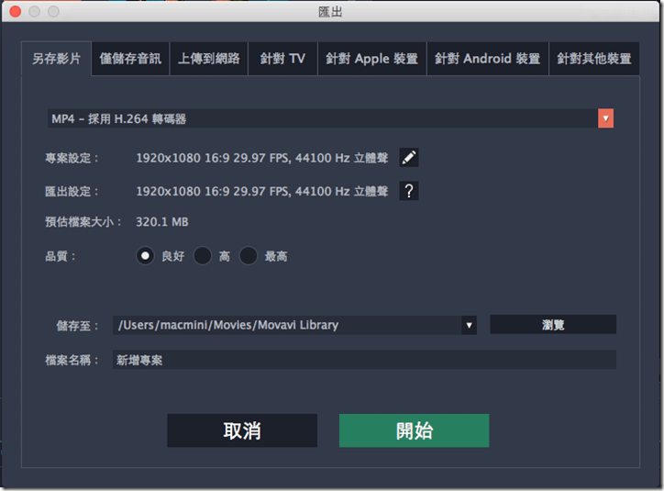This screenshot has height=491, width=664.
Task: Open the 針對 Apple 裝置 tab
Action: (x=371, y=59)
